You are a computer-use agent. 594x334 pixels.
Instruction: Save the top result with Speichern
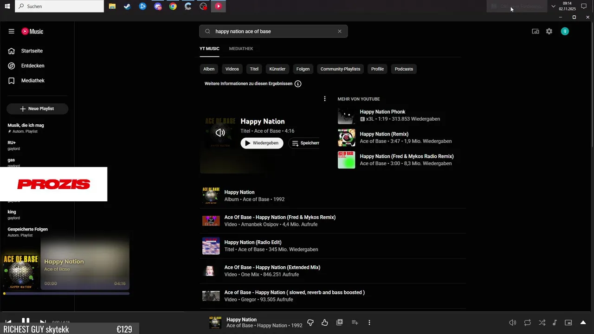[x=305, y=143]
